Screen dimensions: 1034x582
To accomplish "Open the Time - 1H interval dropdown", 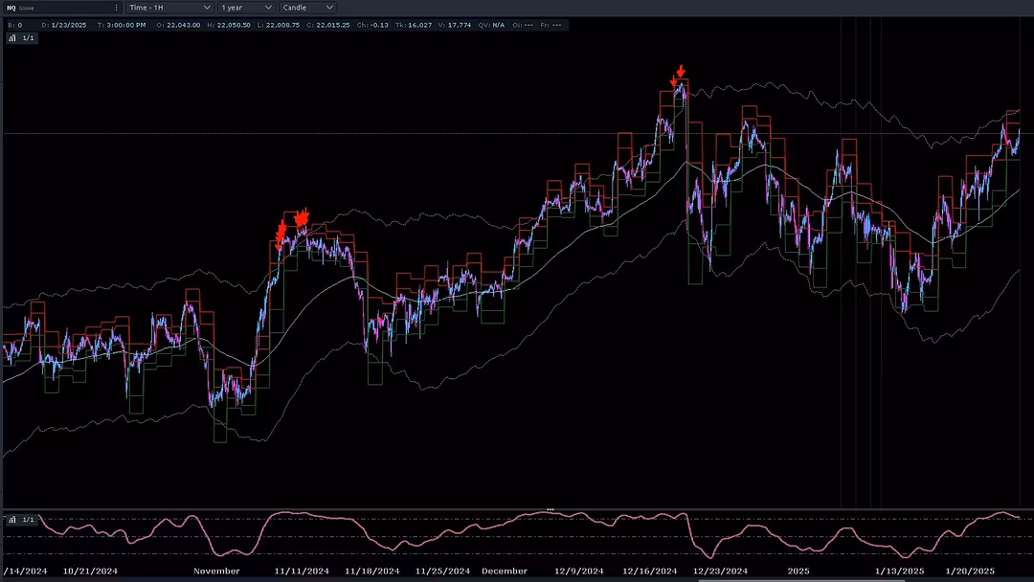I will (x=169, y=8).
